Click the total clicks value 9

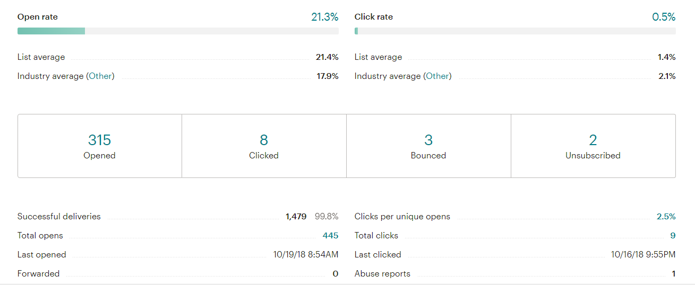pyautogui.click(x=673, y=236)
